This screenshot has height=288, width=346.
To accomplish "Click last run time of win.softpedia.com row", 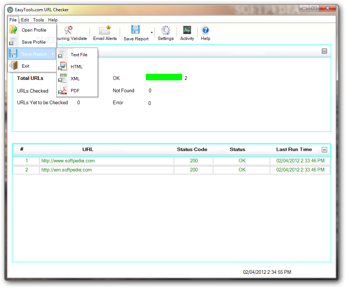I will click(300, 170).
